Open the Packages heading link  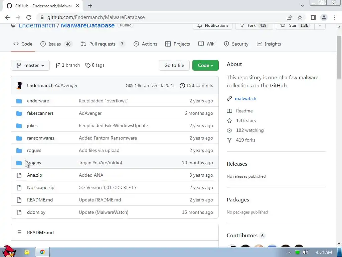click(238, 200)
